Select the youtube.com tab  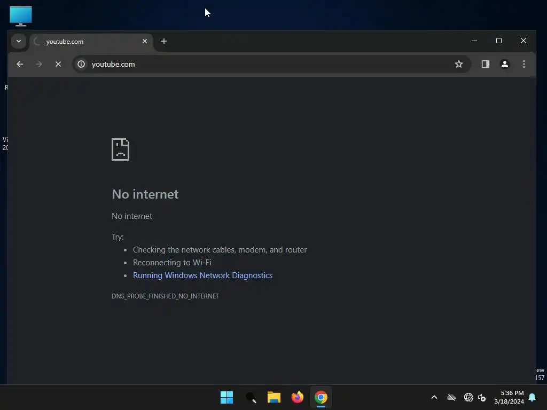pos(91,42)
